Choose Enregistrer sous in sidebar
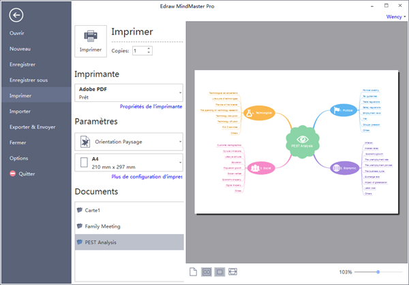The image size is (409, 285). pos(29,80)
